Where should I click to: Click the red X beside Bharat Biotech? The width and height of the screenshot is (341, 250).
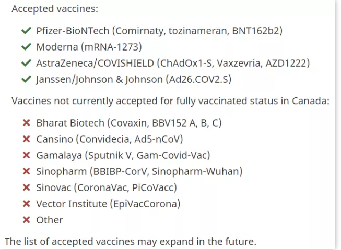26,123
